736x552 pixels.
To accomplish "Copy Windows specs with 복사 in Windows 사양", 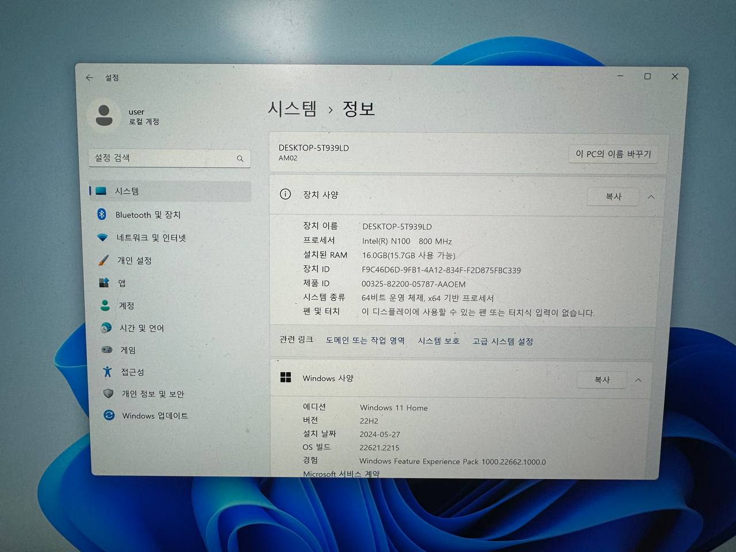I will pos(602,379).
